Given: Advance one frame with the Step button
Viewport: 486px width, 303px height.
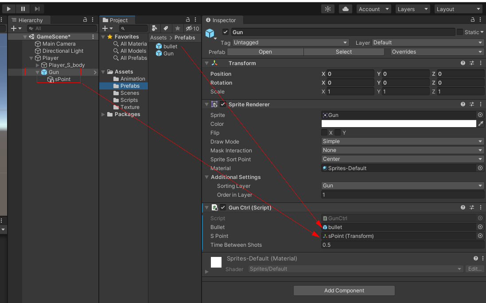Looking at the screenshot, I should click(x=37, y=9).
